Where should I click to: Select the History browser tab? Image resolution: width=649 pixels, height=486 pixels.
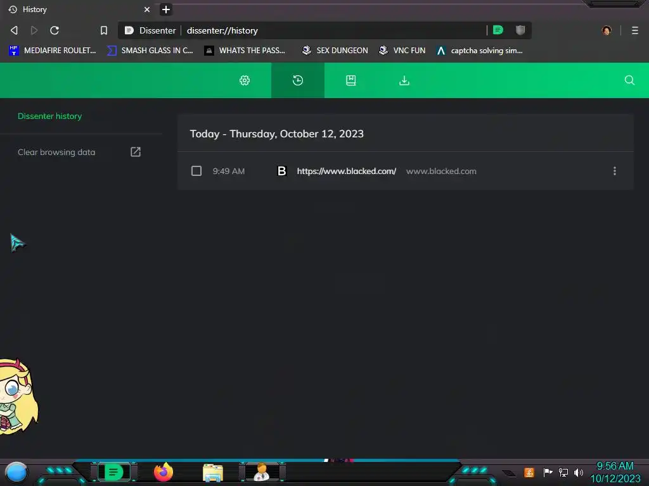coord(79,9)
